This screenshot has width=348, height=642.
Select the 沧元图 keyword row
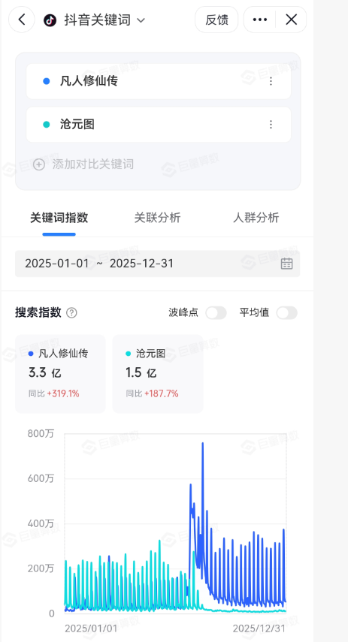pyautogui.click(x=159, y=125)
